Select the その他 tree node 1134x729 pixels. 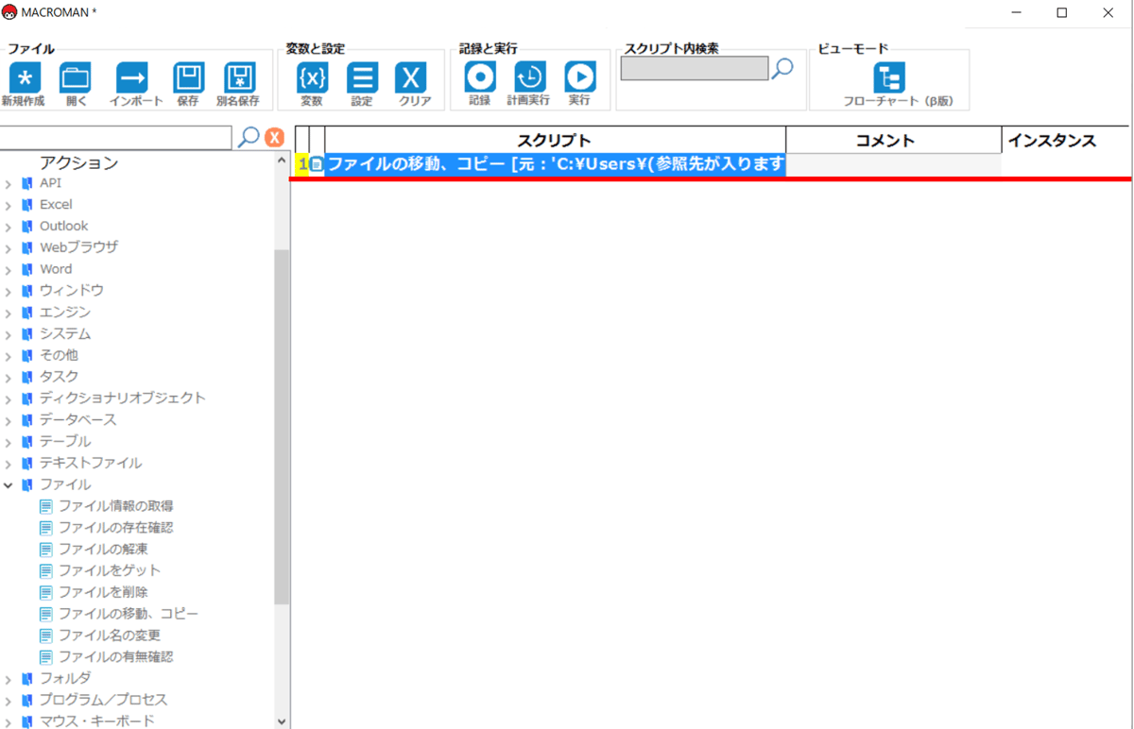59,355
